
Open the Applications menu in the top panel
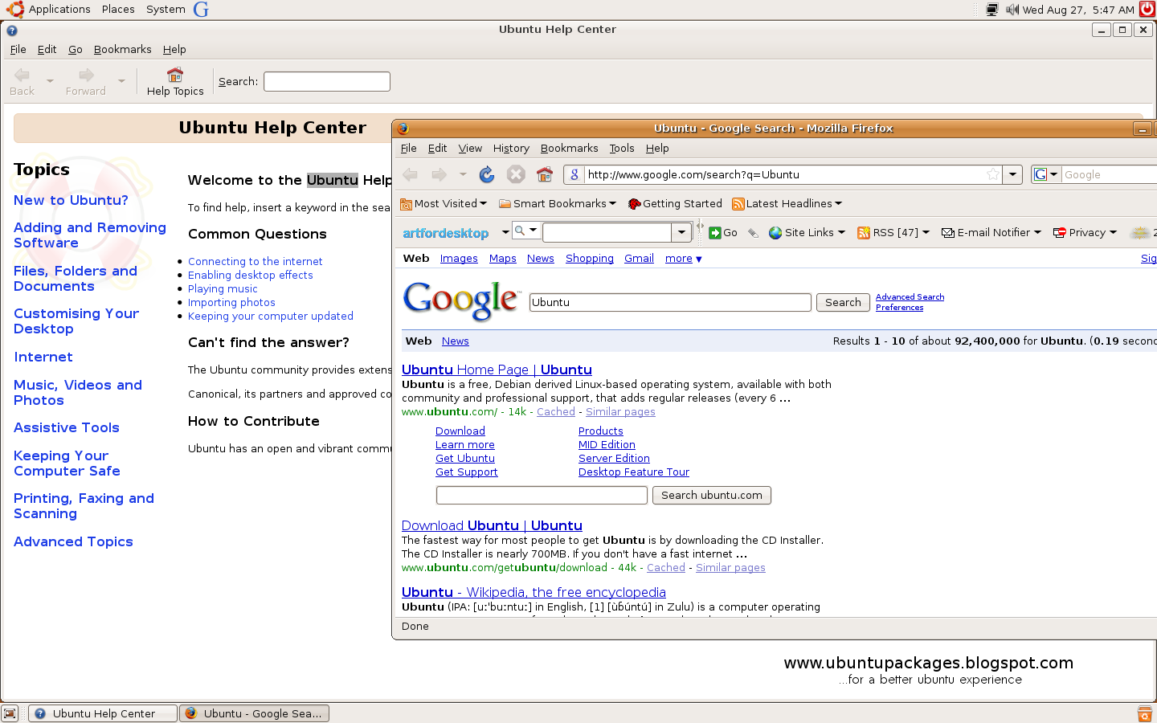tap(59, 10)
